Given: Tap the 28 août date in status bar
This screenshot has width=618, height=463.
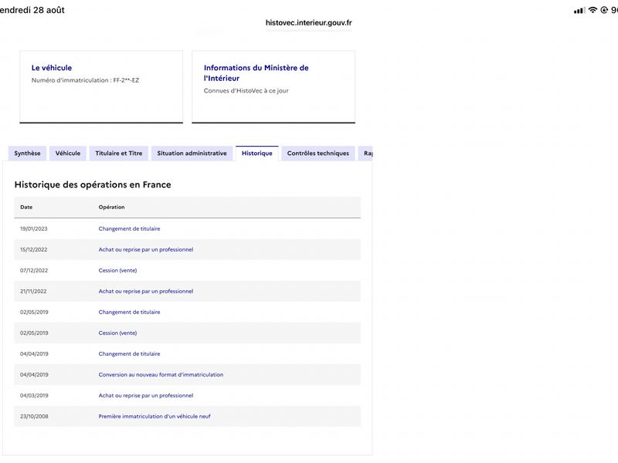Looking at the screenshot, I should tap(49, 10).
